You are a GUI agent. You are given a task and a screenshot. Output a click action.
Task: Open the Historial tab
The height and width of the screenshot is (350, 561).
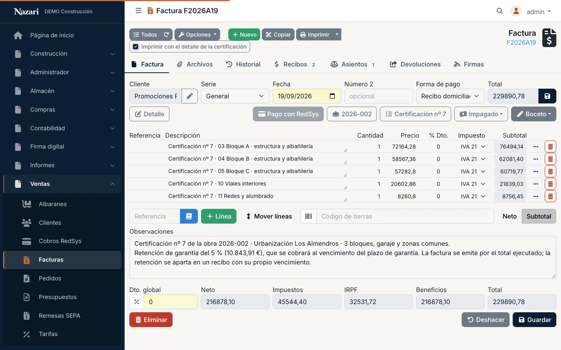click(243, 64)
